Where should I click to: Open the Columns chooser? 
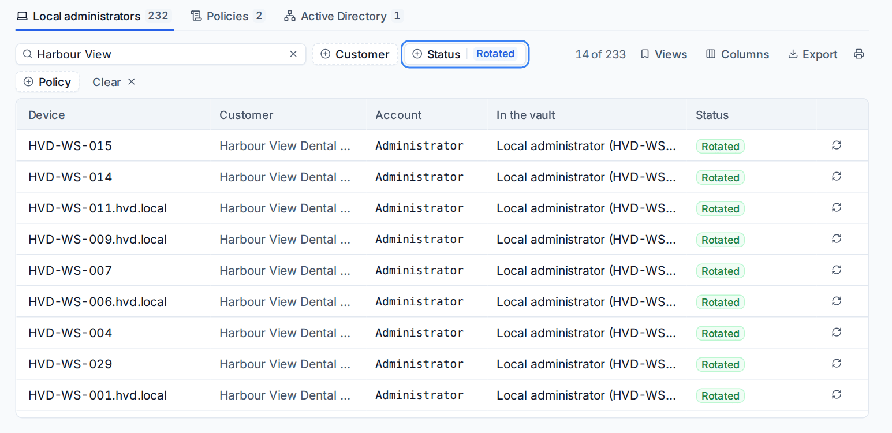(x=738, y=54)
